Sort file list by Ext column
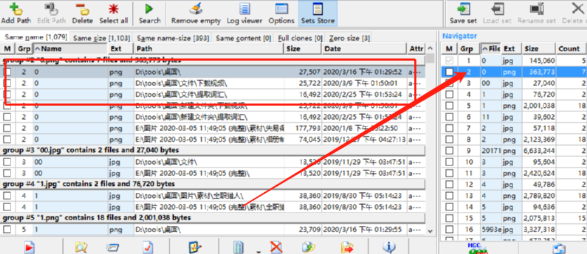587x254 pixels. [121, 49]
